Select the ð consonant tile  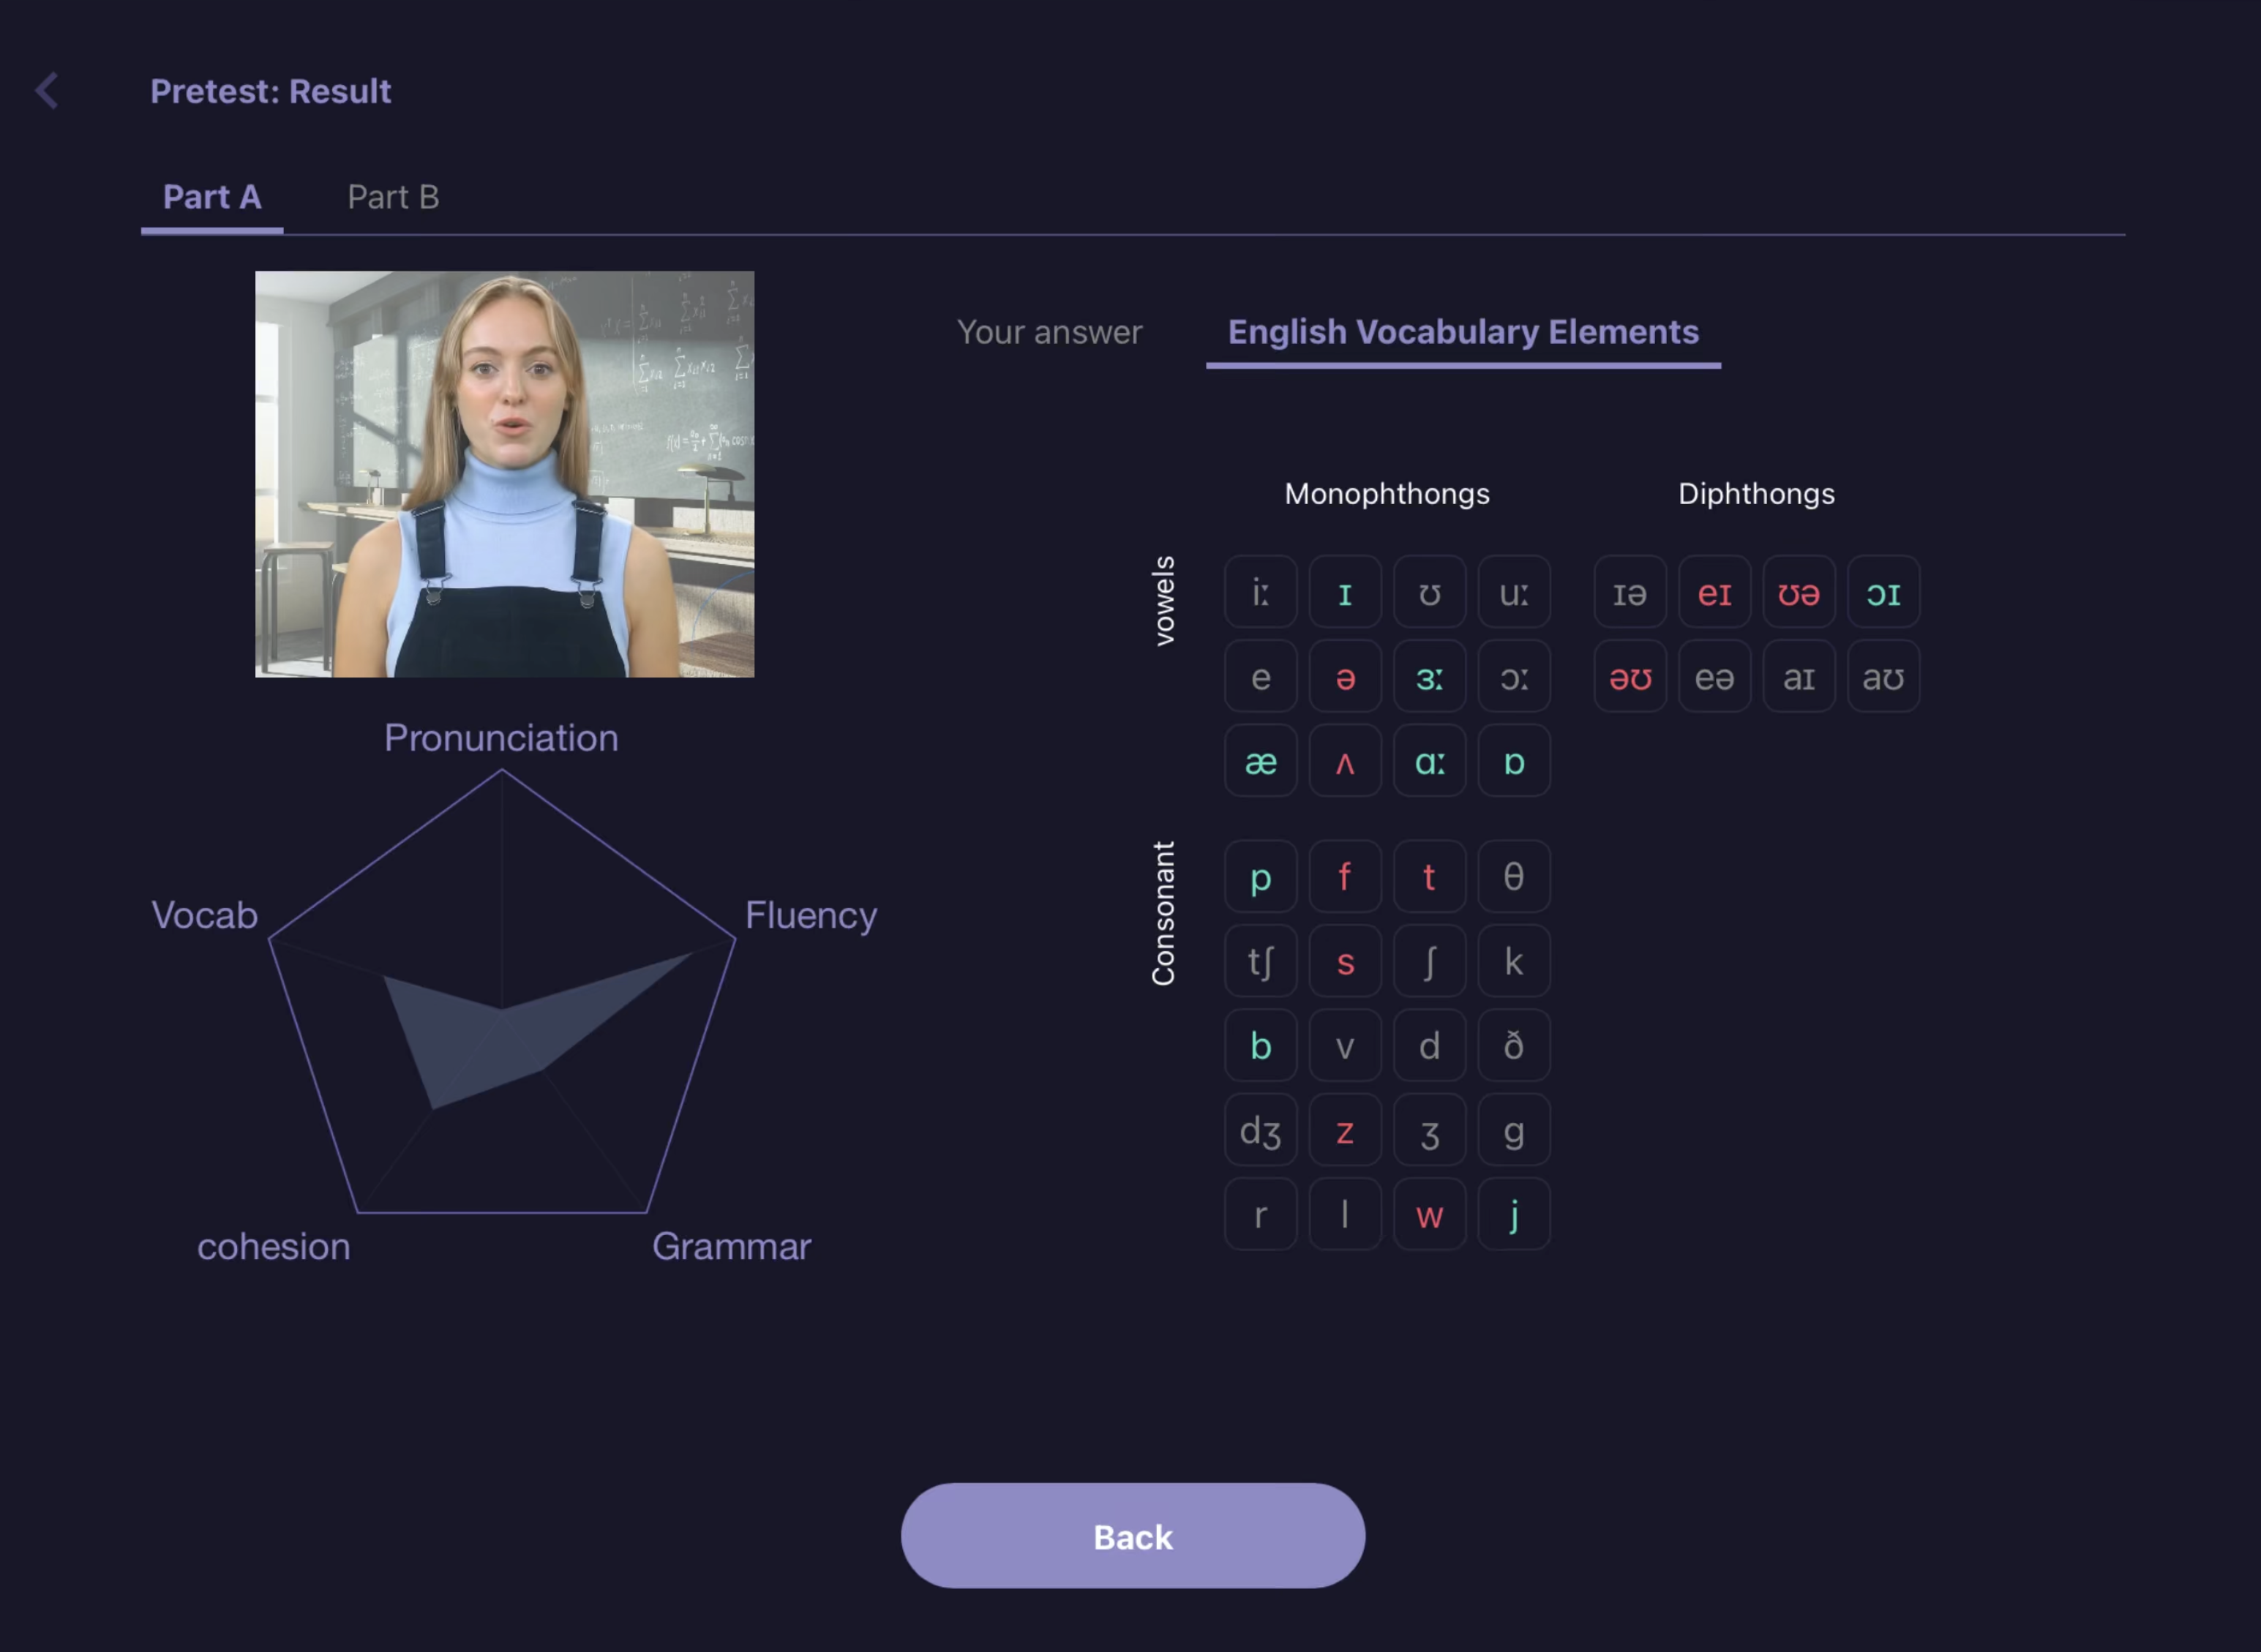(1513, 1045)
